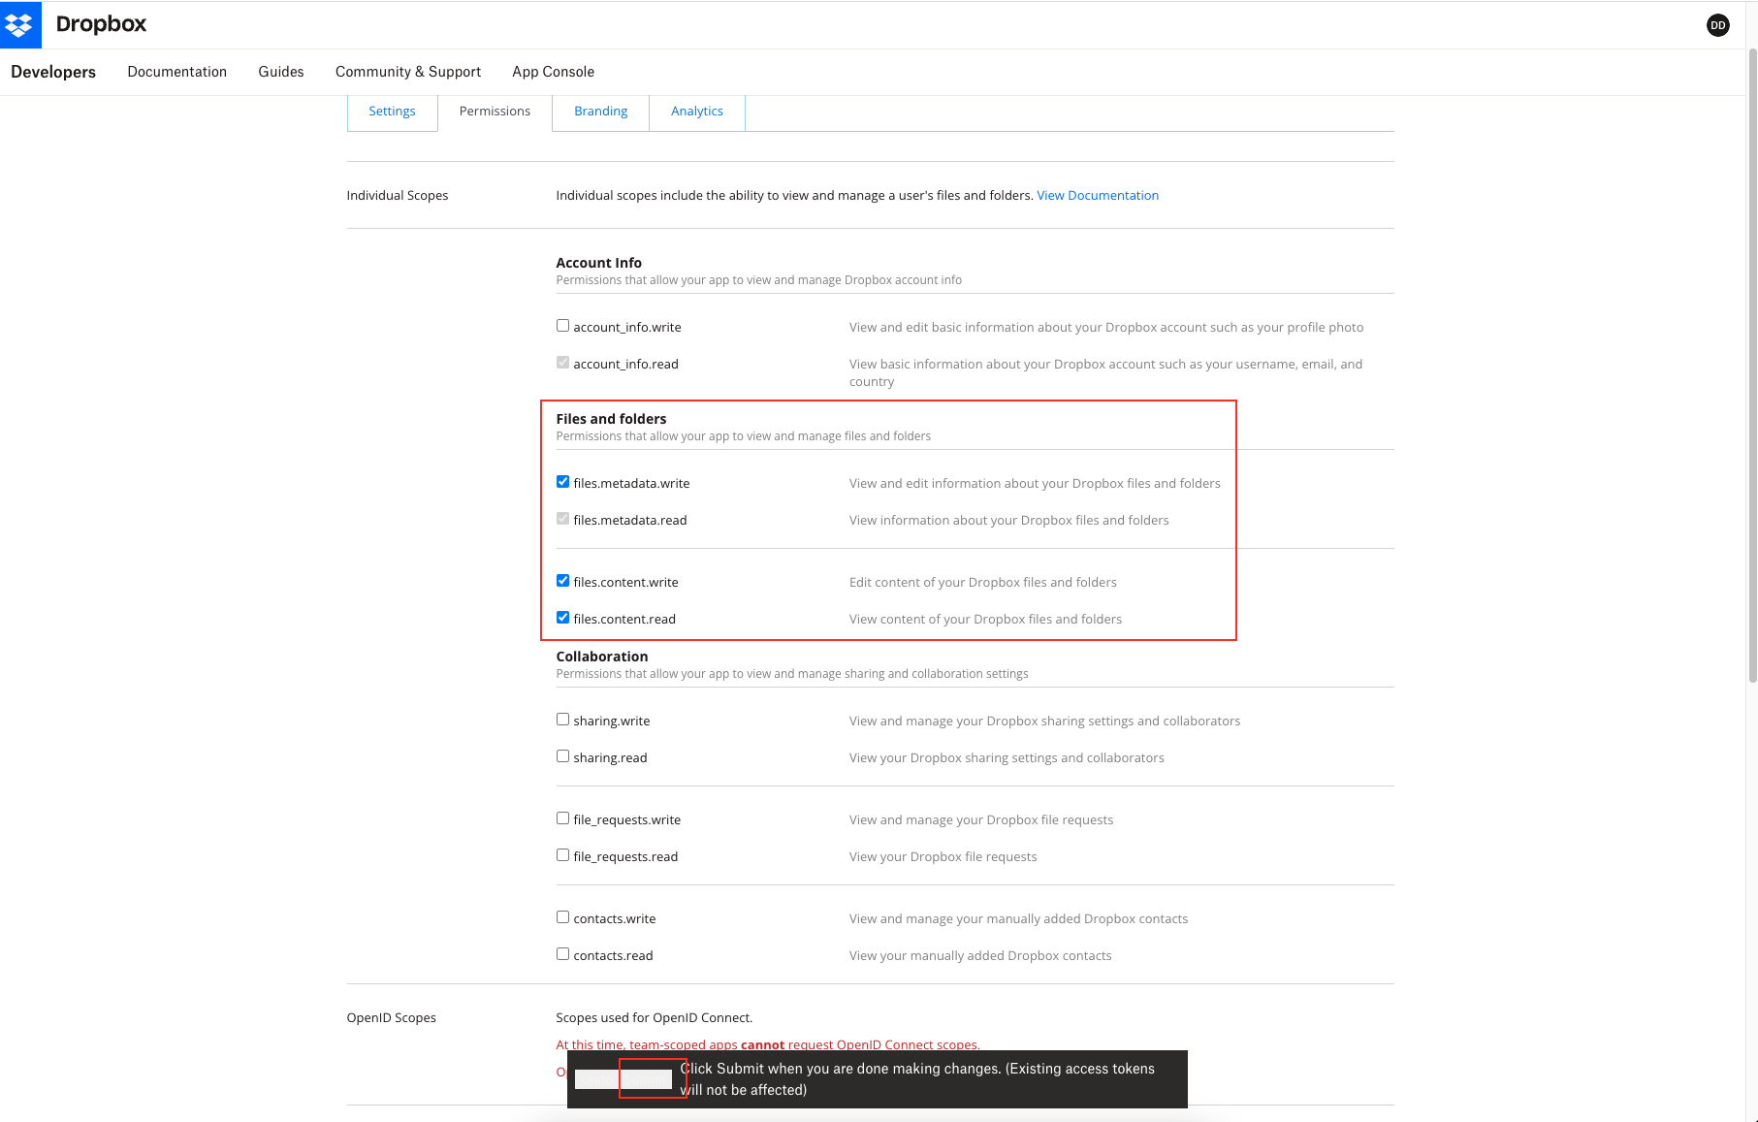1758x1122 pixels.
Task: Click 'Edit content of your Dropbox files' description
Action: pos(982,583)
